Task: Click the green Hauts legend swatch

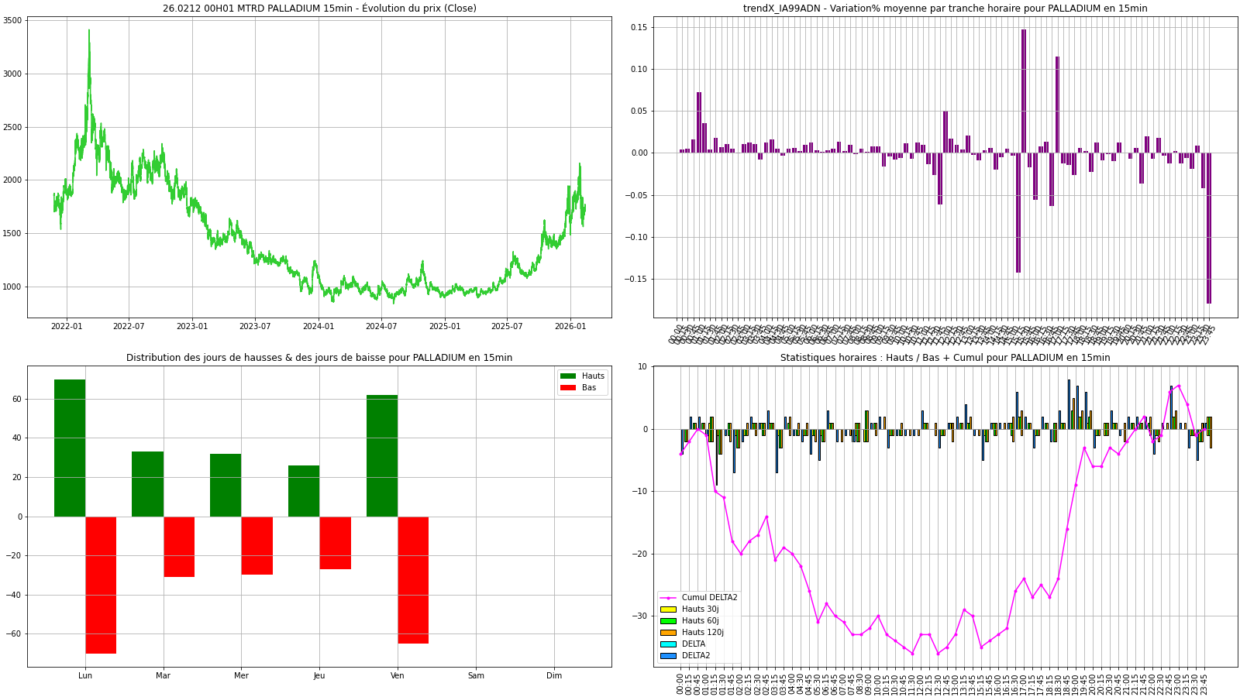Action: click(568, 376)
